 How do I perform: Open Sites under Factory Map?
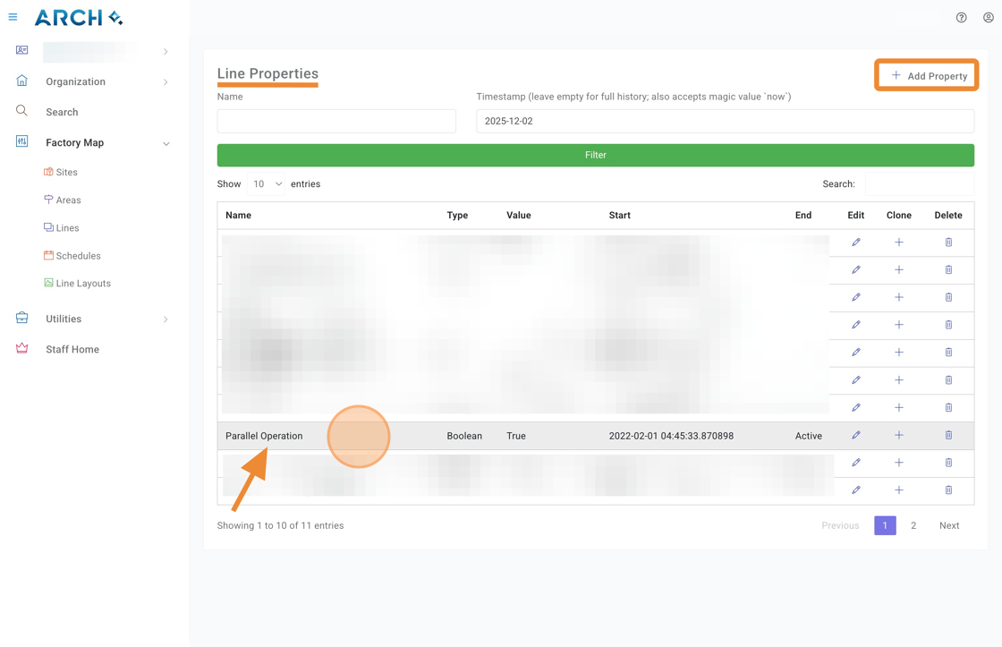(x=66, y=172)
